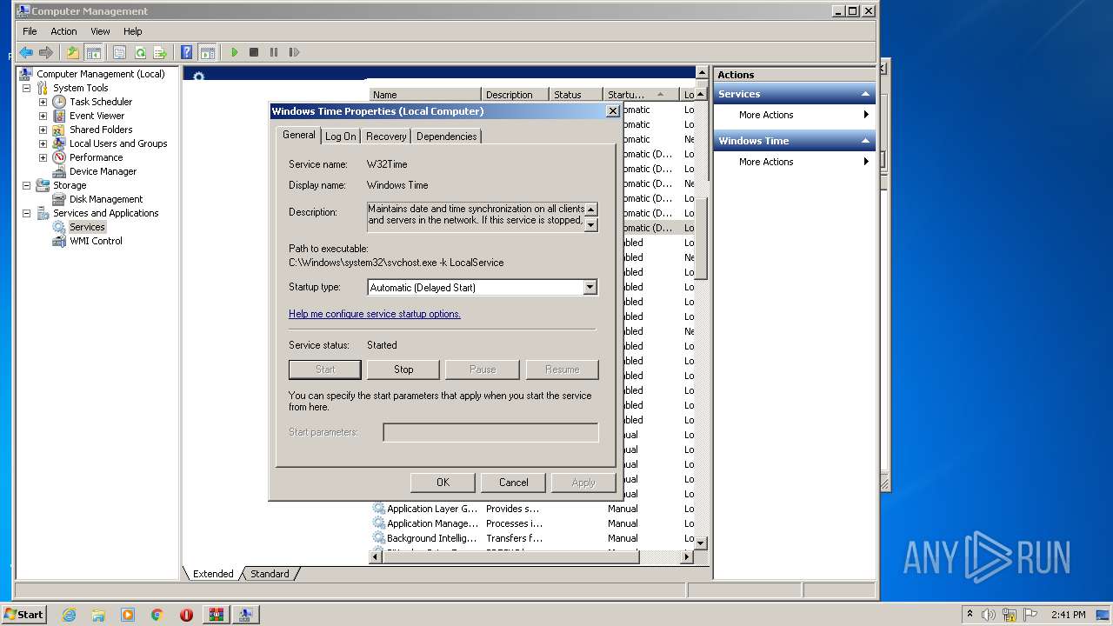The height and width of the screenshot is (626, 1113).
Task: Collapse the Storage tree node
Action: 26,185
